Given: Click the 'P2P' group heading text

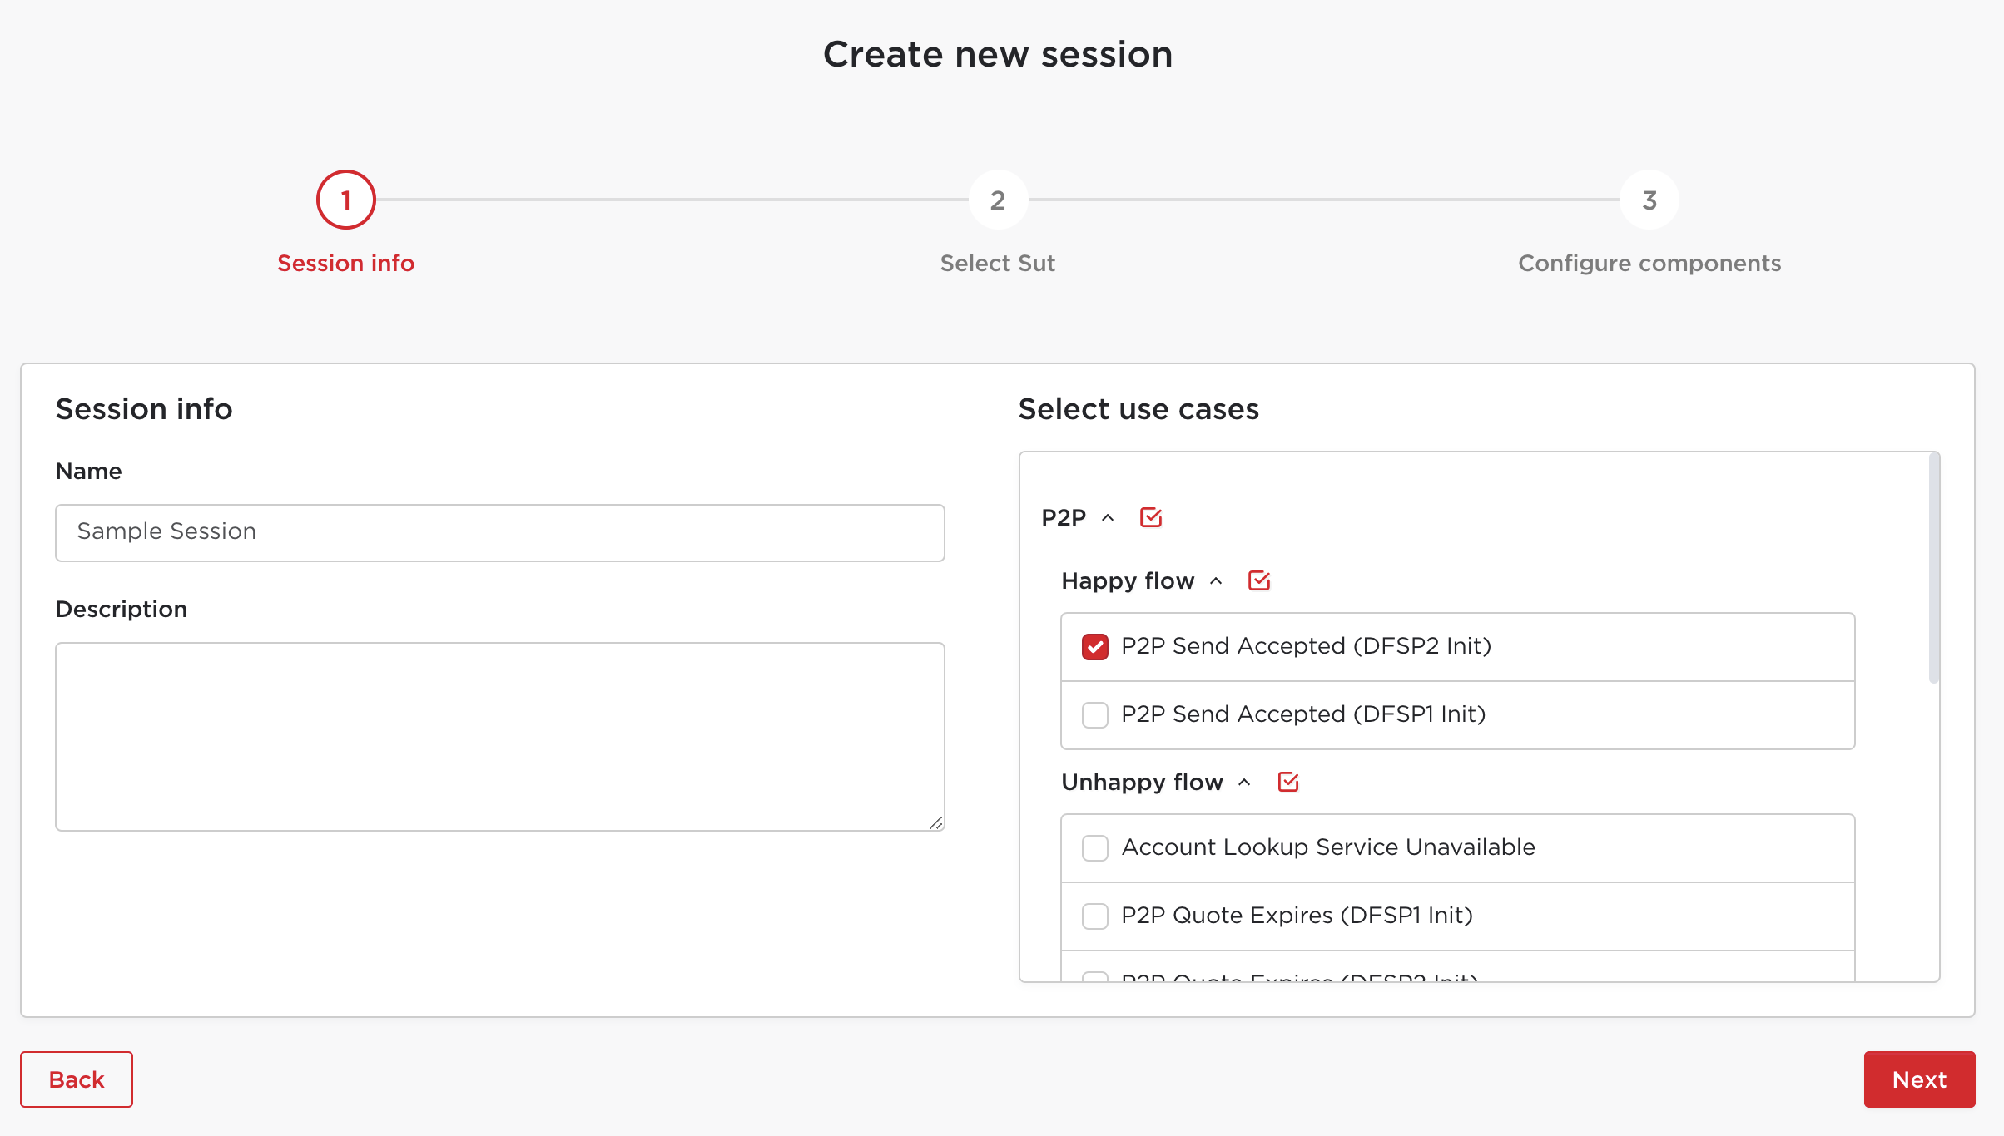Looking at the screenshot, I should [x=1064, y=517].
